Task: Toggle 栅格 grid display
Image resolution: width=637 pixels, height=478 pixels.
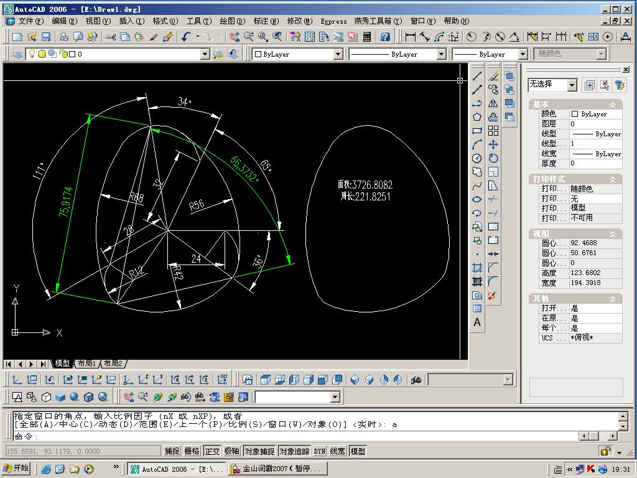Action: tap(192, 451)
